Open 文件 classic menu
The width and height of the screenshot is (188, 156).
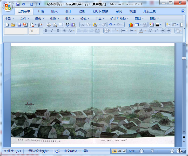click(x=24, y=19)
